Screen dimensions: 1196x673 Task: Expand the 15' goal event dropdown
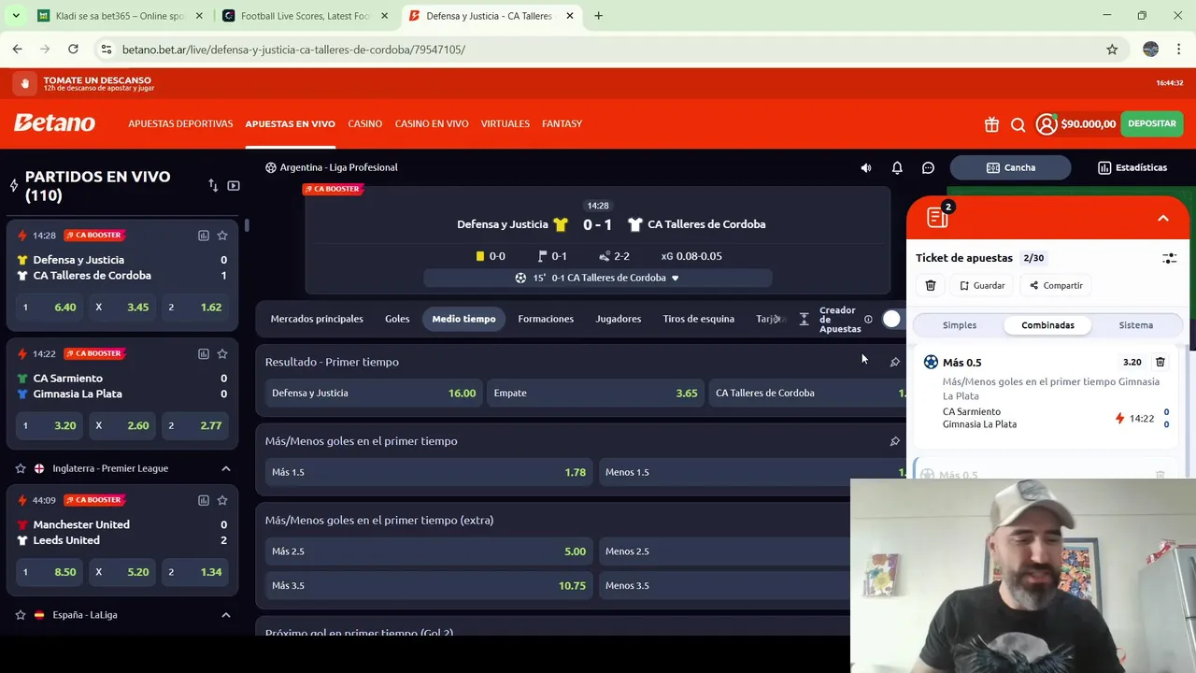tap(598, 279)
